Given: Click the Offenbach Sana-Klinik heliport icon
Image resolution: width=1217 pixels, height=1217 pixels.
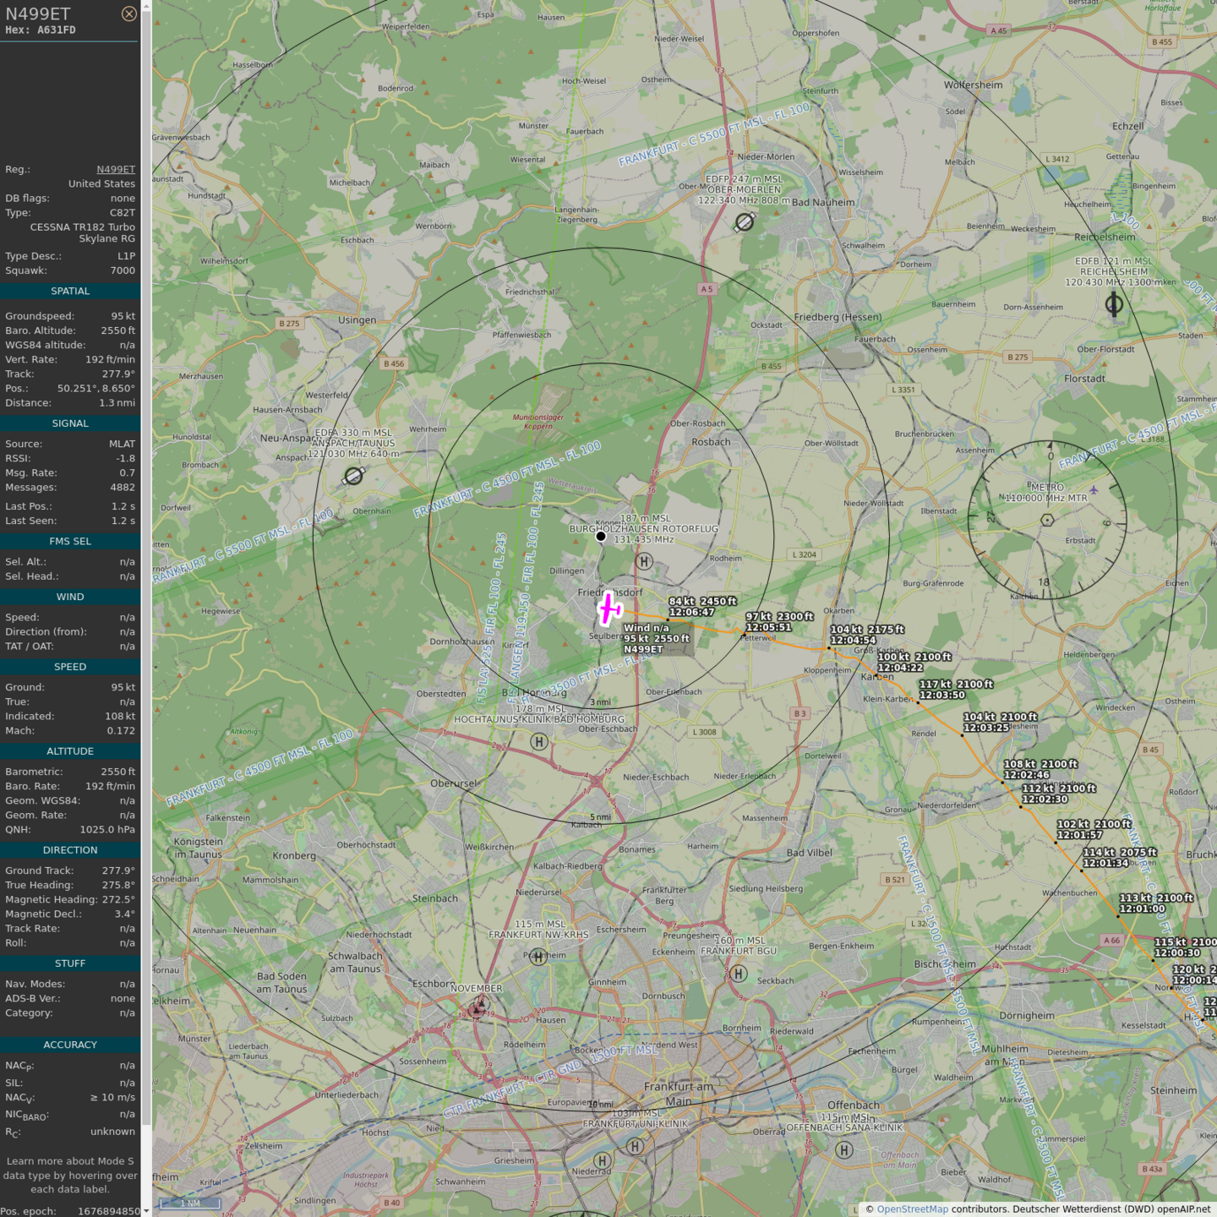Looking at the screenshot, I should click(x=843, y=1149).
